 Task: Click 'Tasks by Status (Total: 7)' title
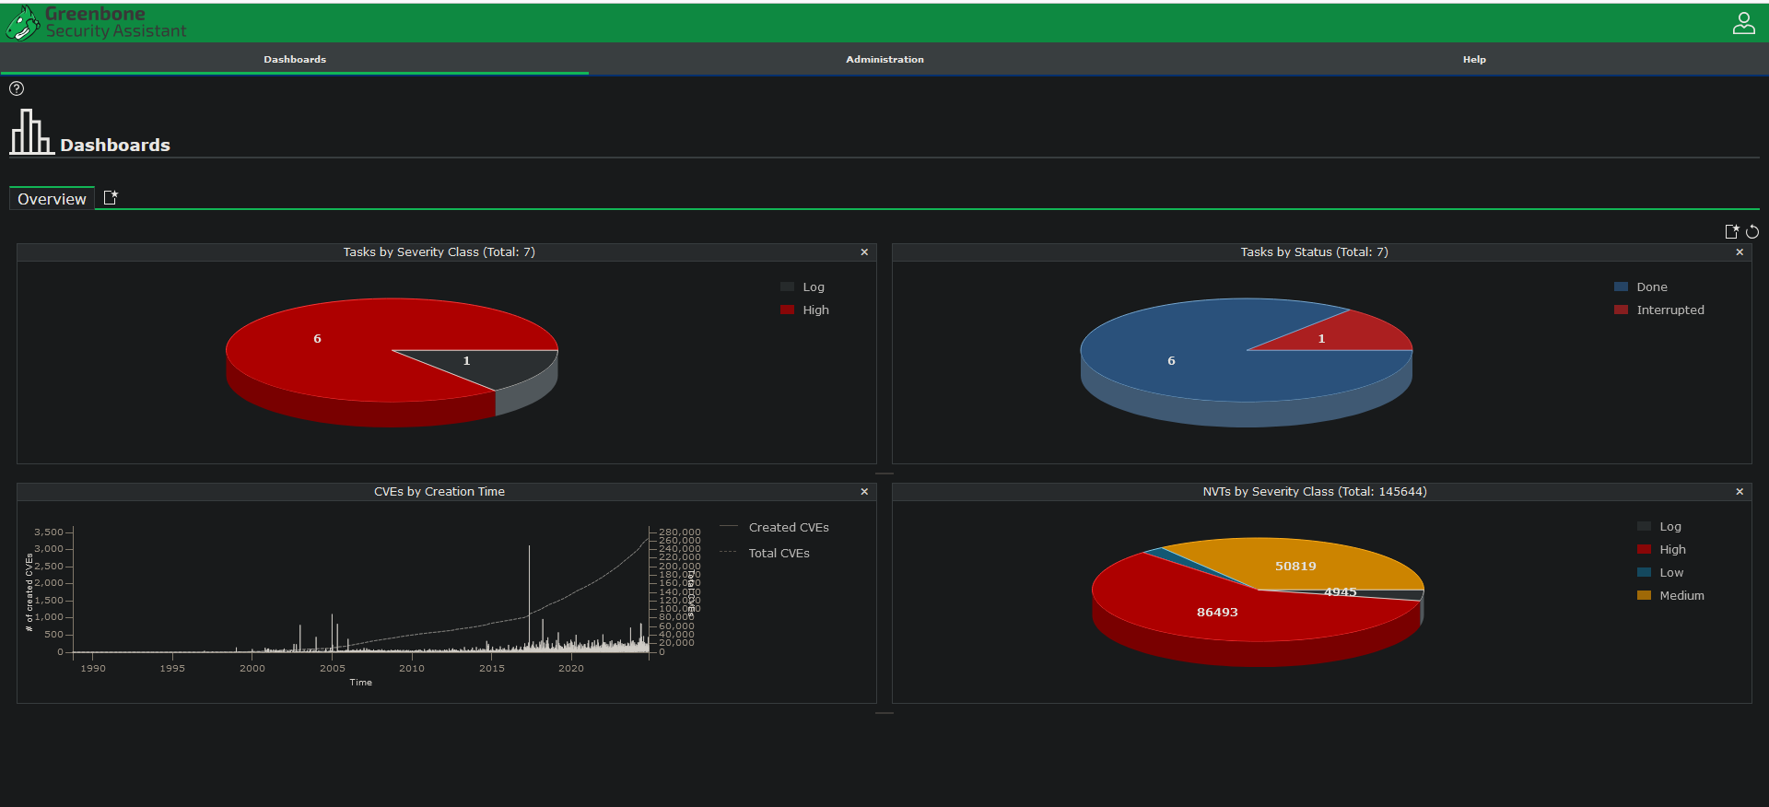(1315, 252)
